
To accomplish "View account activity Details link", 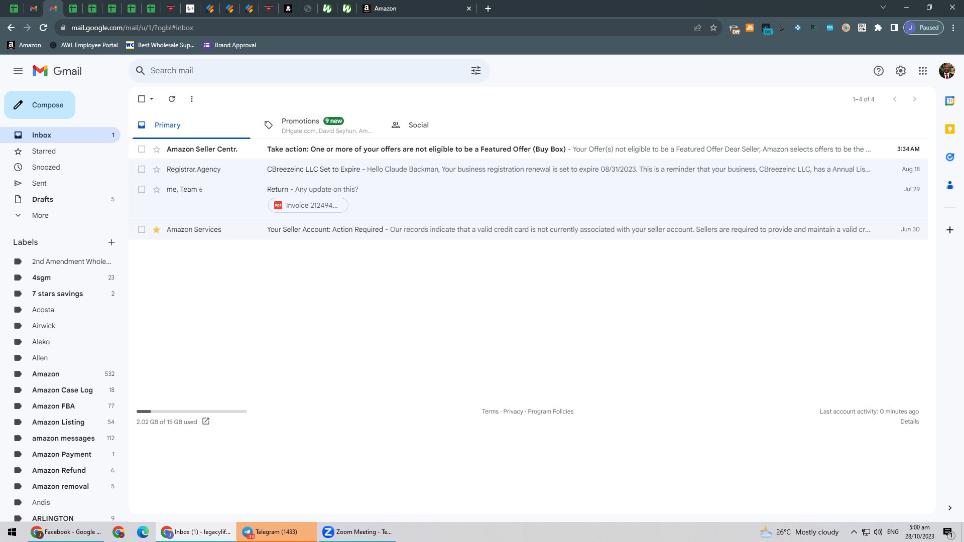I will point(909,422).
